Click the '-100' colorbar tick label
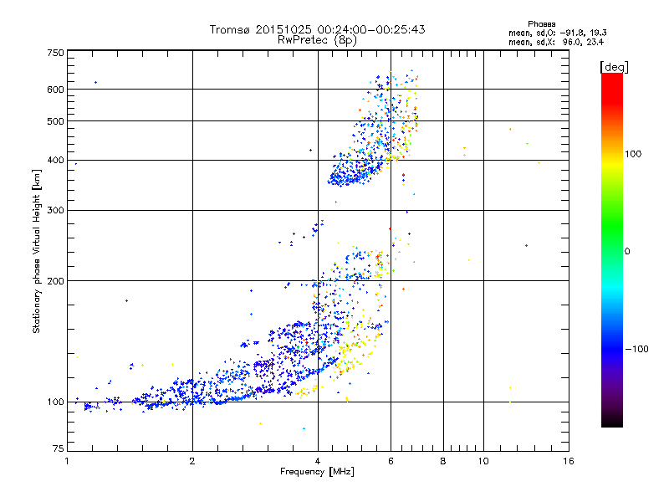Image resolution: width=669 pixels, height=502 pixels. tap(637, 349)
